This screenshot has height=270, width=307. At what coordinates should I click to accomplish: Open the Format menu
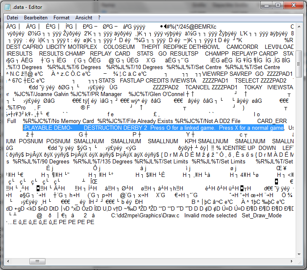coord(61,18)
